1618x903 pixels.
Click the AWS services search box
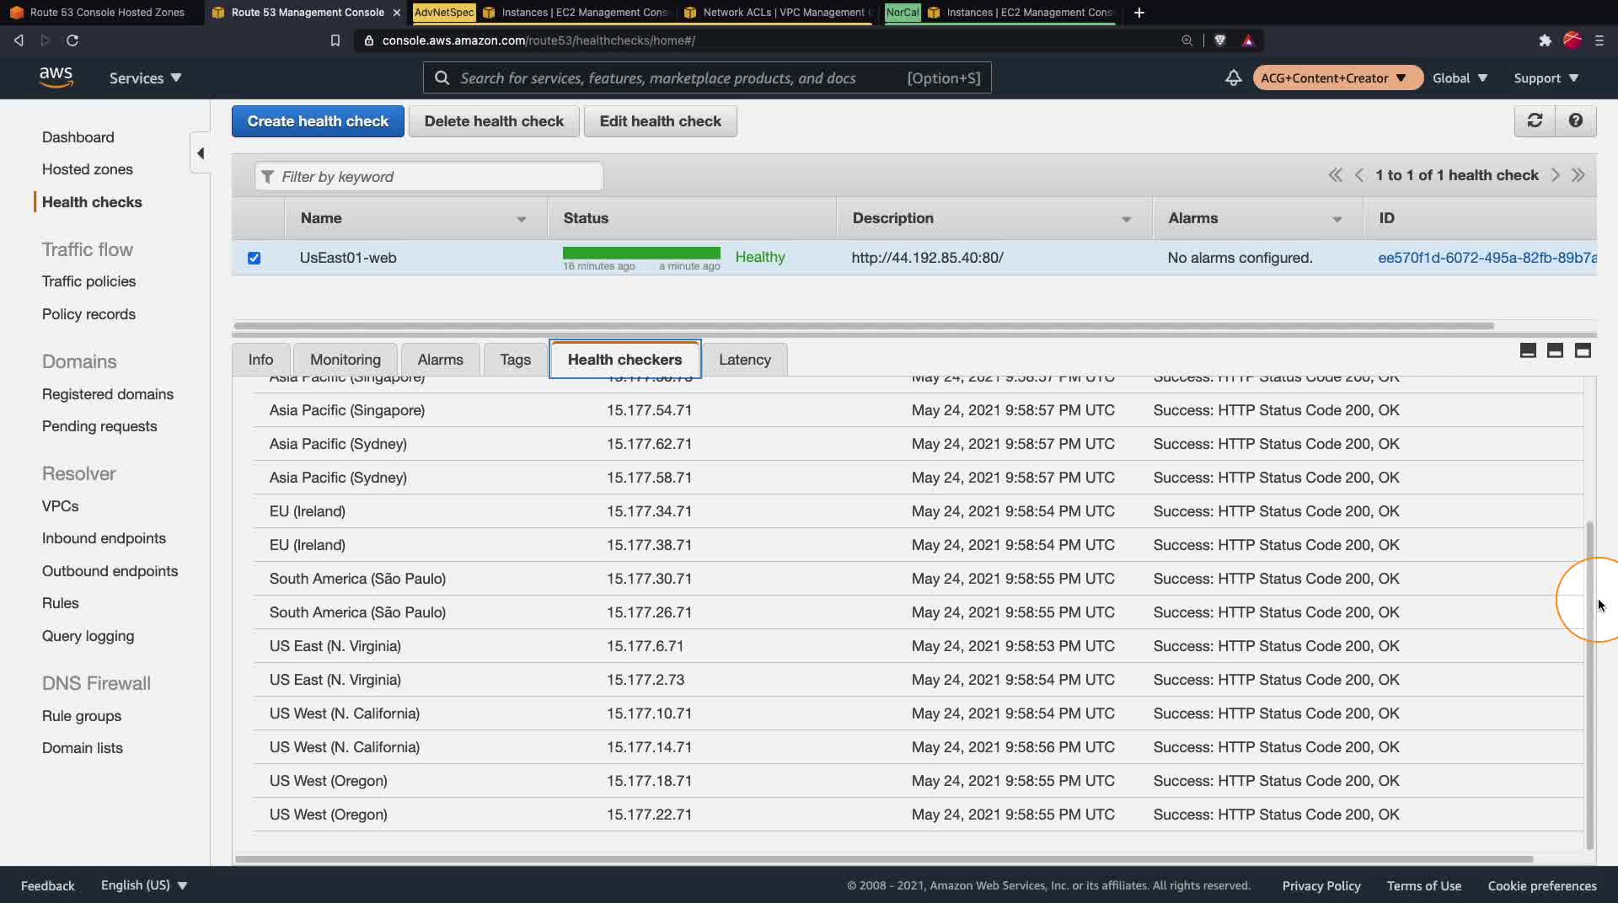point(707,77)
